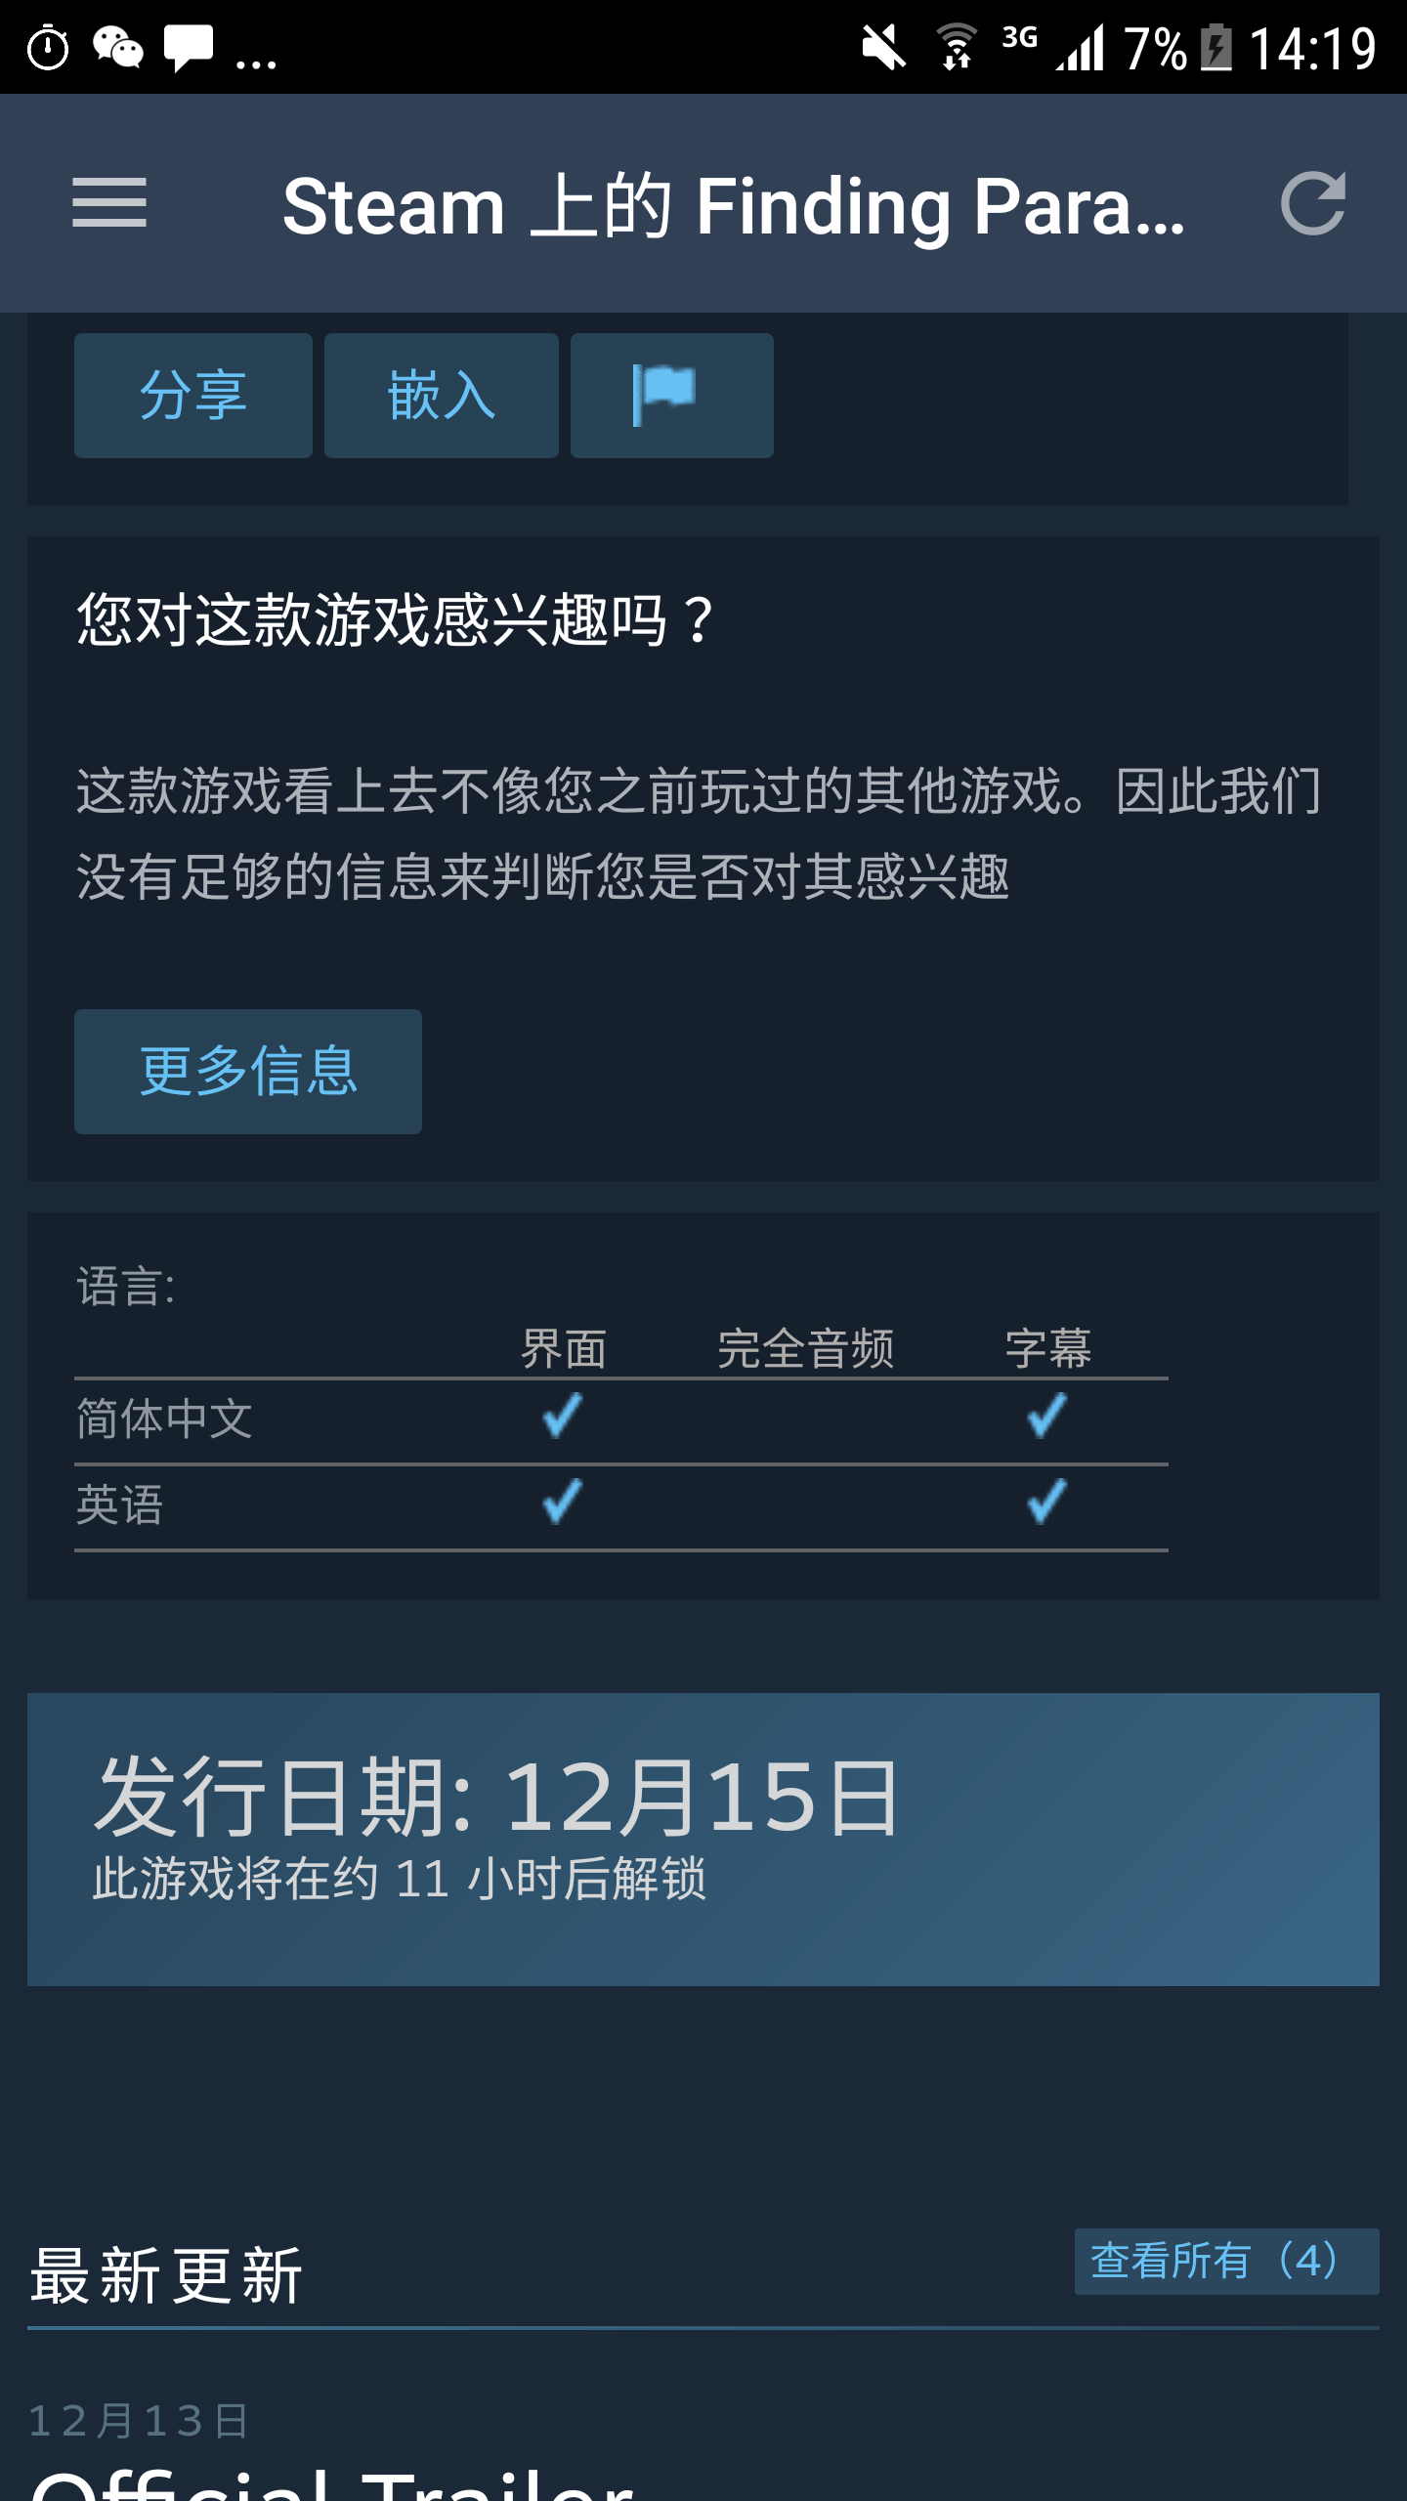The width and height of the screenshot is (1407, 2501).
Task: Tap the battery charging icon
Action: point(1216,48)
